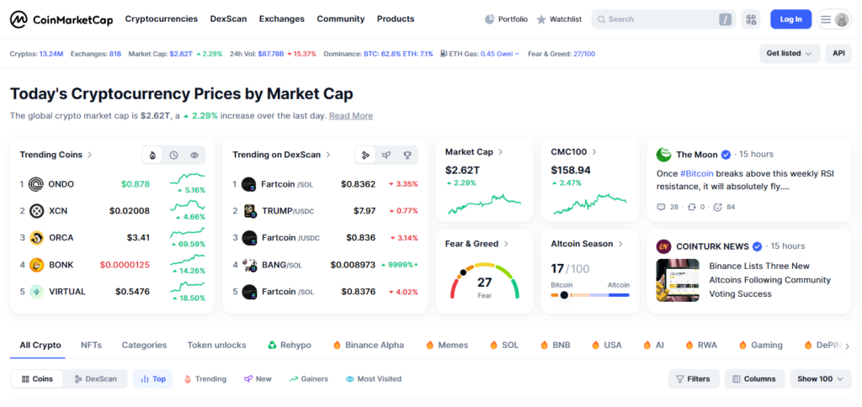
Task: Switch view to DexScan toggle
Action: [96, 379]
